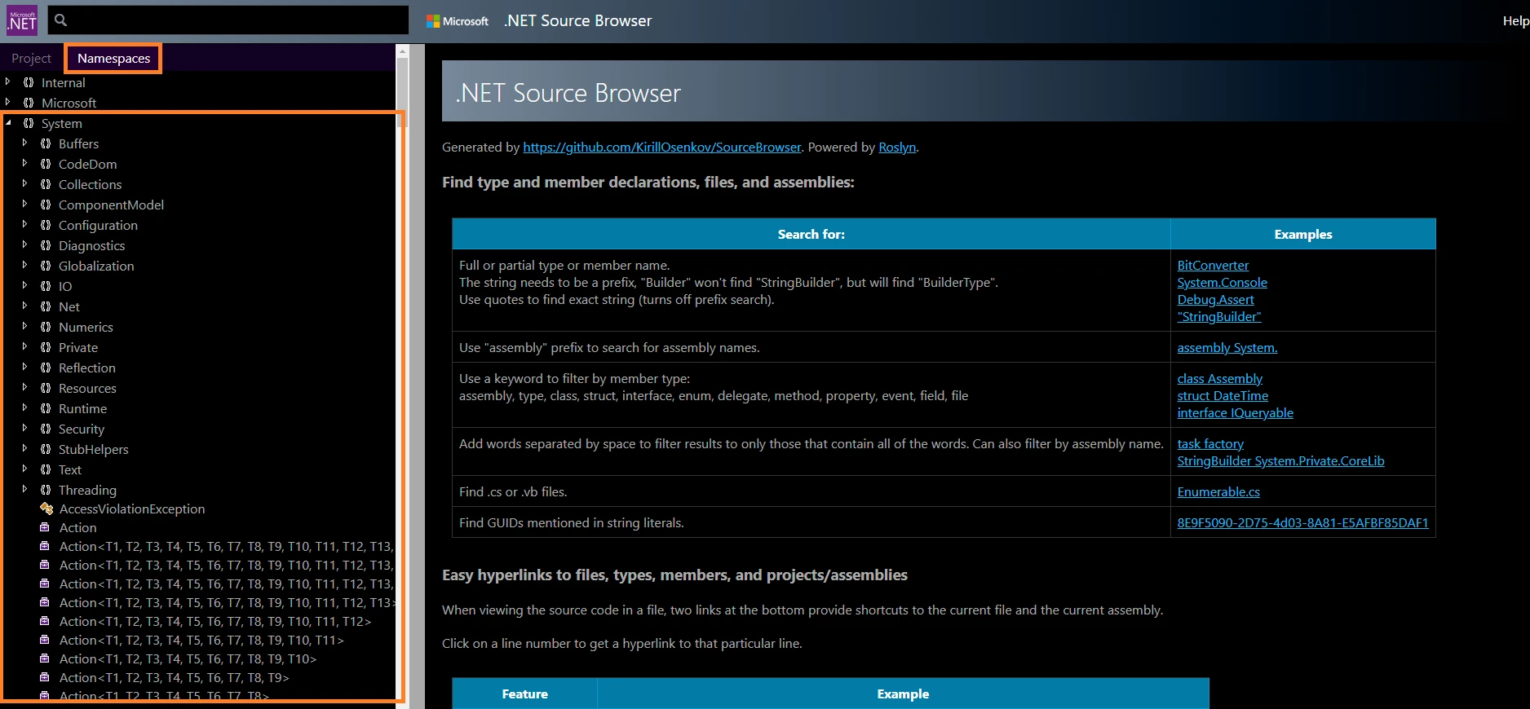Expand the Microsoft namespace node

click(8, 102)
